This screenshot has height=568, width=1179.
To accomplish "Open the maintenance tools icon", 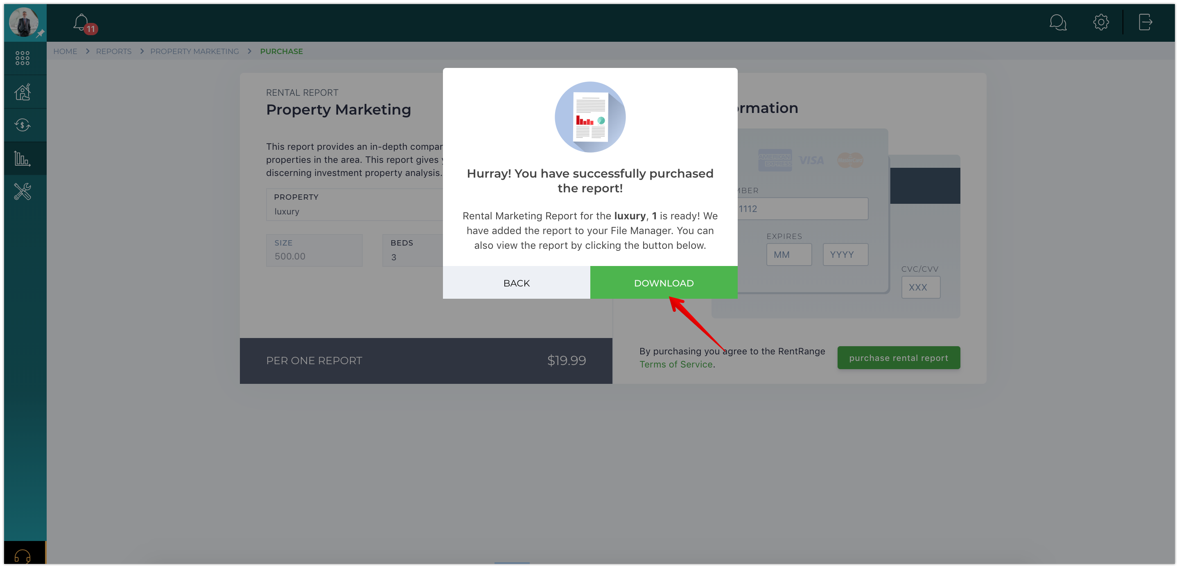I will point(23,192).
